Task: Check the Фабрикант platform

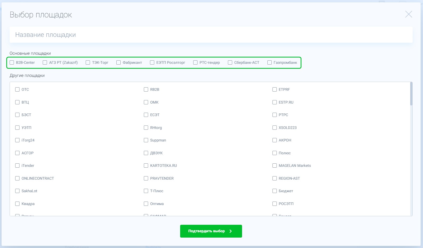Action: pos(118,62)
